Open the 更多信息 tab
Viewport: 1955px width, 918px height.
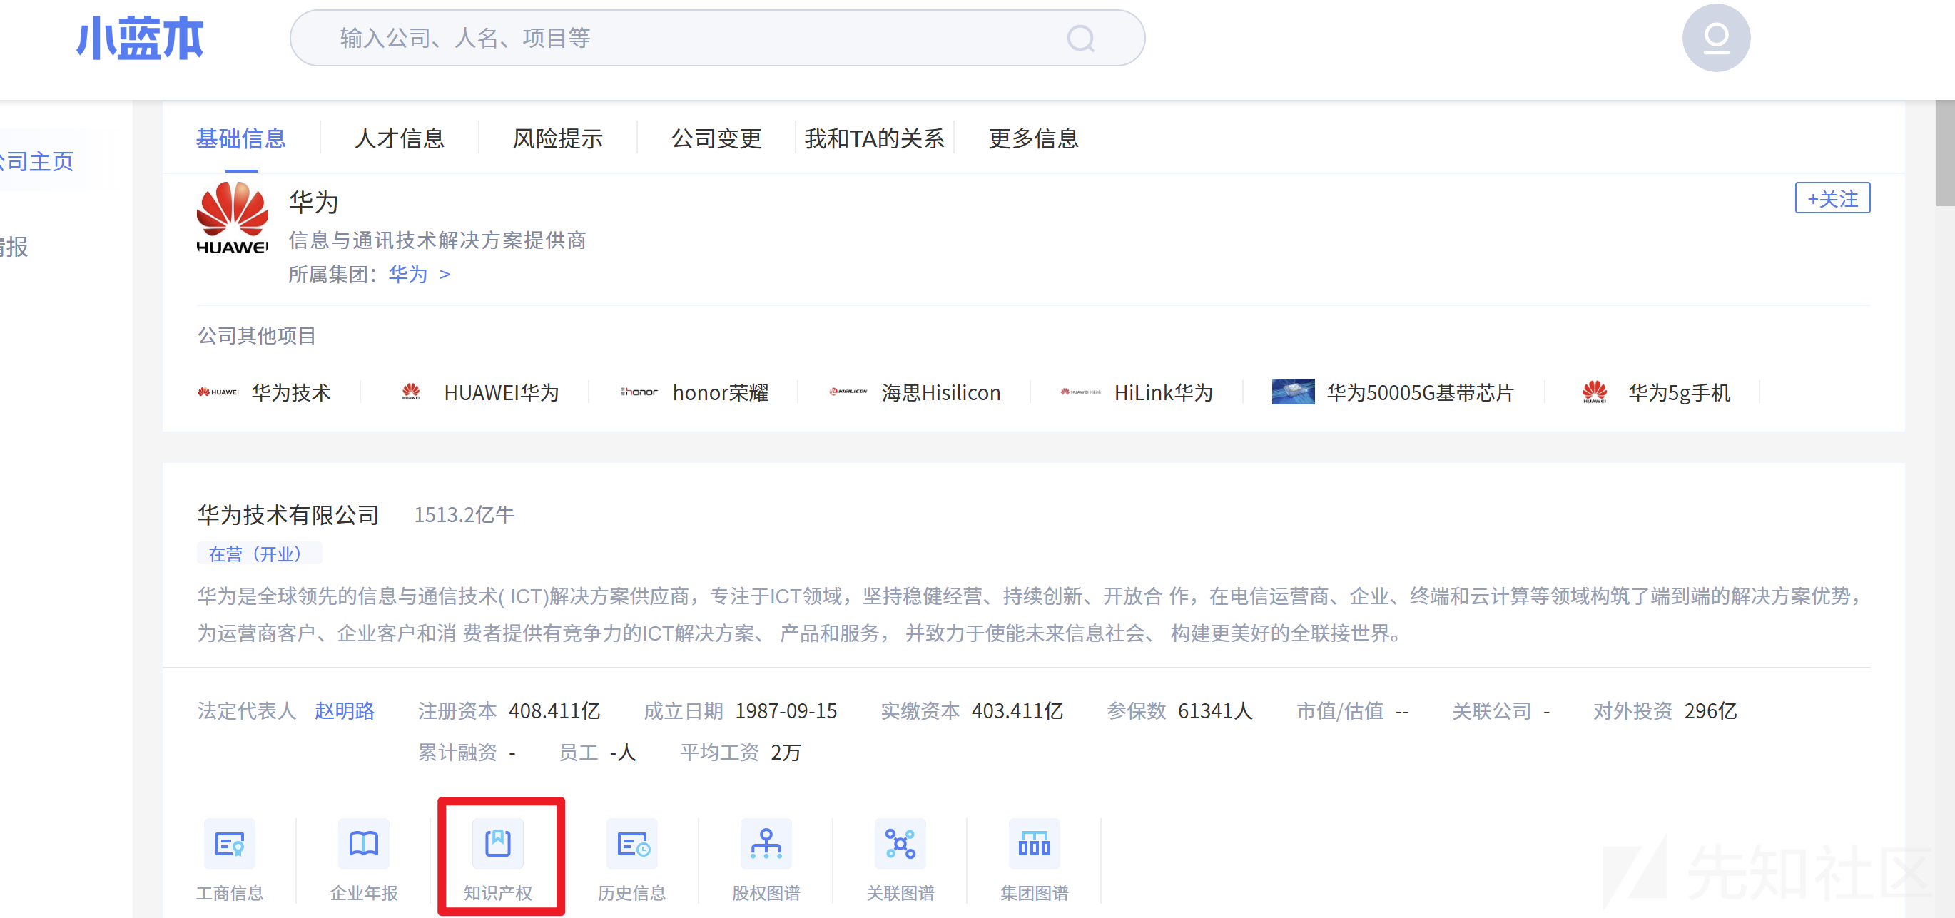click(1033, 138)
